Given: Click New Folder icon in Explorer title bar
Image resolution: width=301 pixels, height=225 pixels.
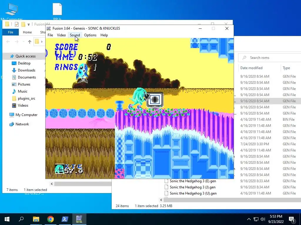Looking at the screenshot, I should pos(24,24).
